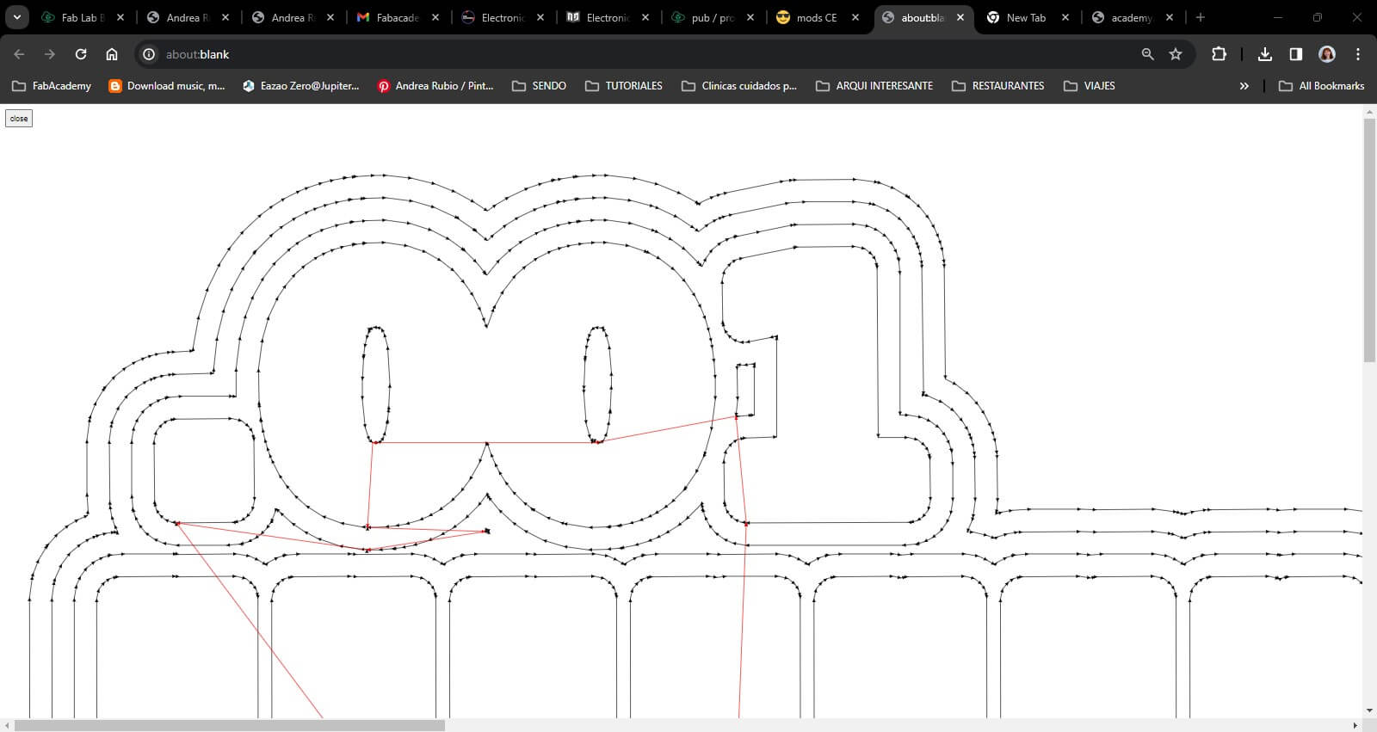Click the horizontal scrollbar left arrow
Image resolution: width=1377 pixels, height=732 pixels.
7,725
